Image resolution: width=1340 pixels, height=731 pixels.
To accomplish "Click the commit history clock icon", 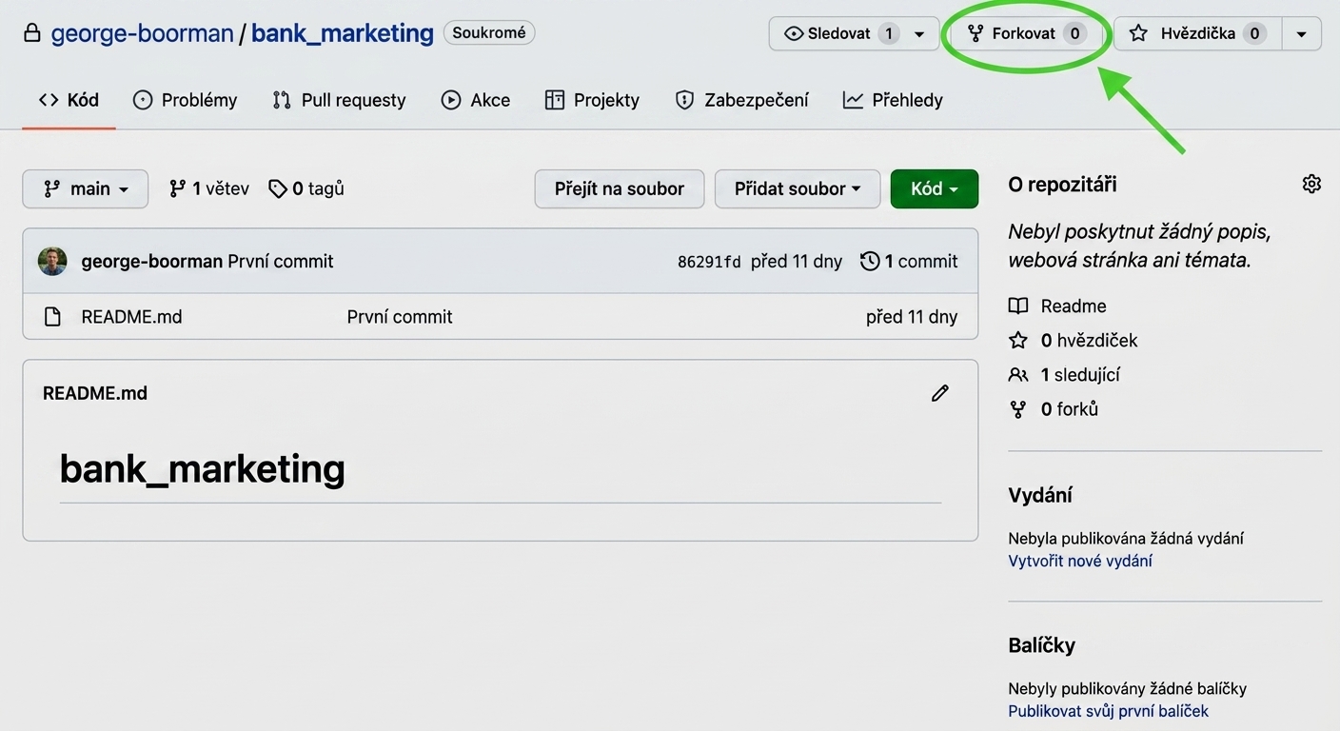I will (870, 261).
